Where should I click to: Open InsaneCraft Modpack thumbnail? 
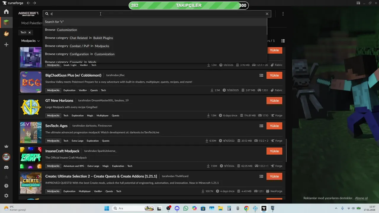(x=31, y=158)
